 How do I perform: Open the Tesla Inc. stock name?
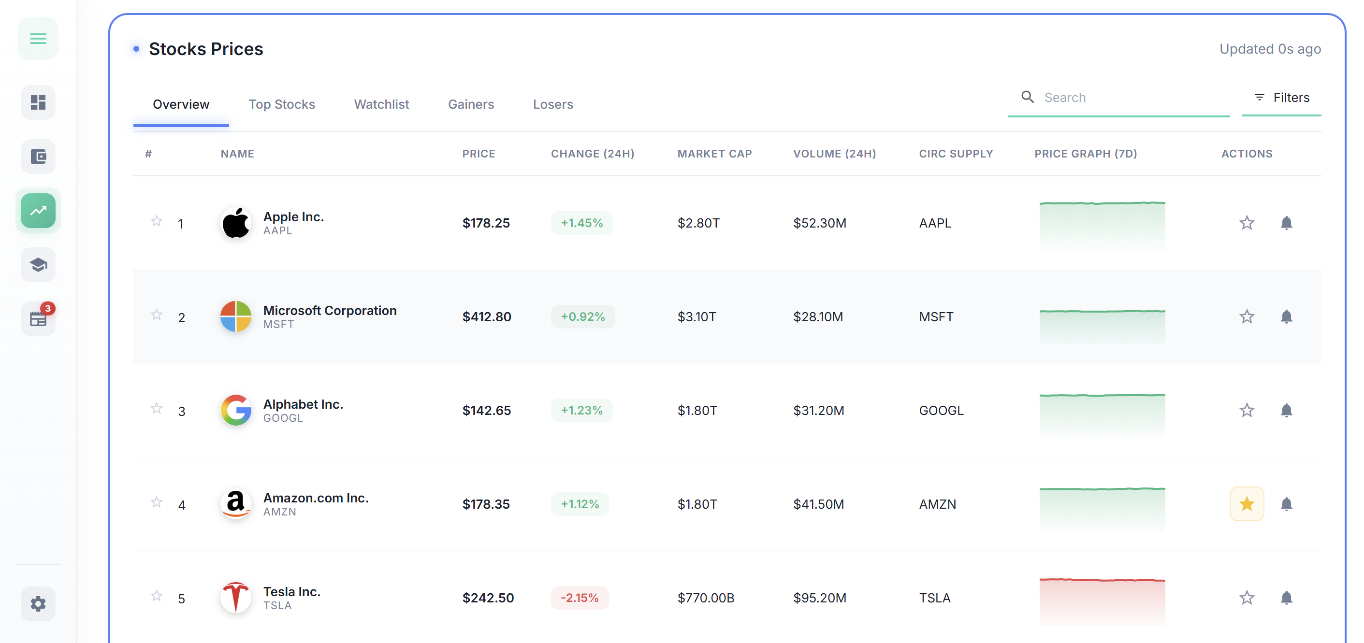[292, 592]
